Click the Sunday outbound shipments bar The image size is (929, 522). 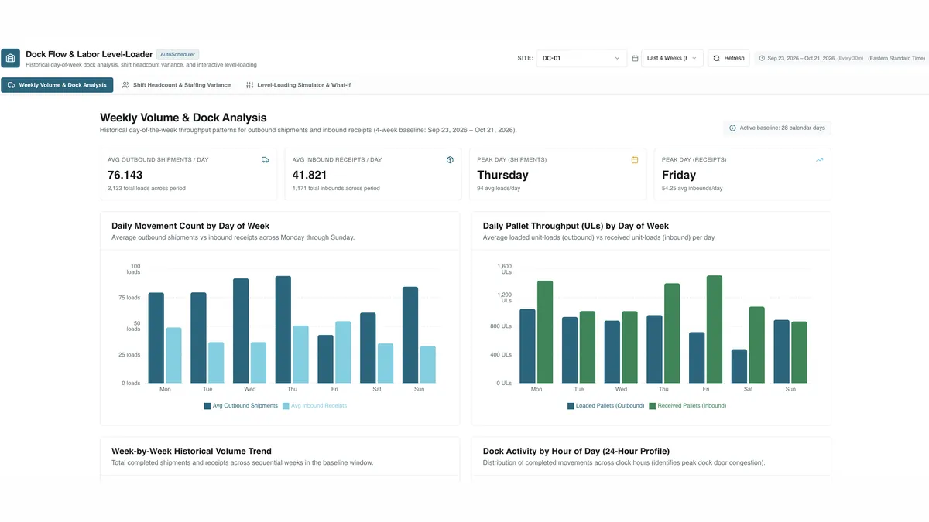coord(410,335)
